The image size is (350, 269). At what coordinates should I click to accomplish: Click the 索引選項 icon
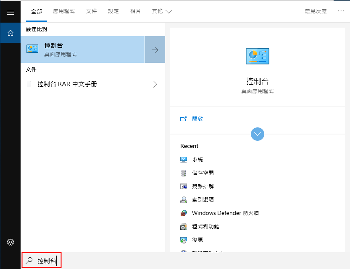tap(184, 200)
